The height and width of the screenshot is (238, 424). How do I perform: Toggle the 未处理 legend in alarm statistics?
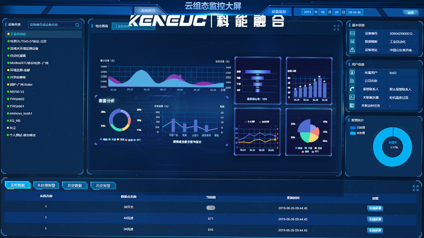pos(357,133)
